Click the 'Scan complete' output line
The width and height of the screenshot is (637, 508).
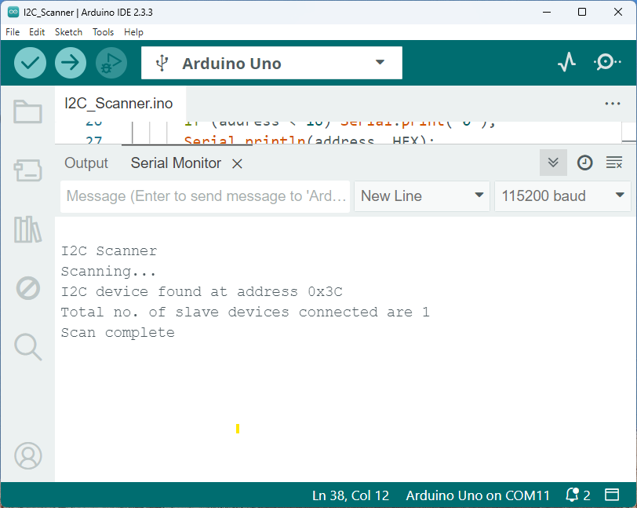pos(118,333)
